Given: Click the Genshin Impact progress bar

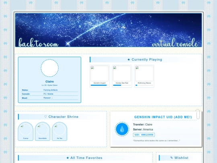Looking at the screenshot, I should coord(100,85).
